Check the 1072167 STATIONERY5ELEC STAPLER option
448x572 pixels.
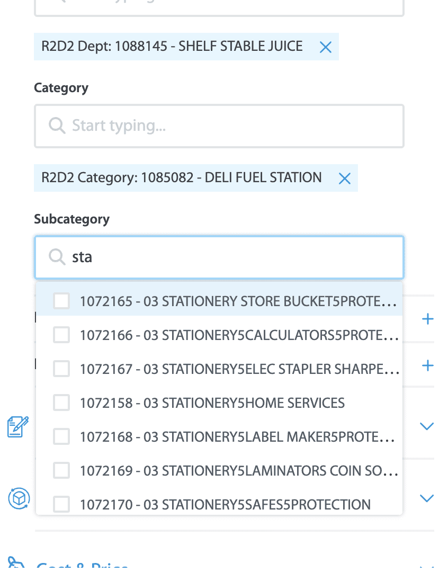61,369
